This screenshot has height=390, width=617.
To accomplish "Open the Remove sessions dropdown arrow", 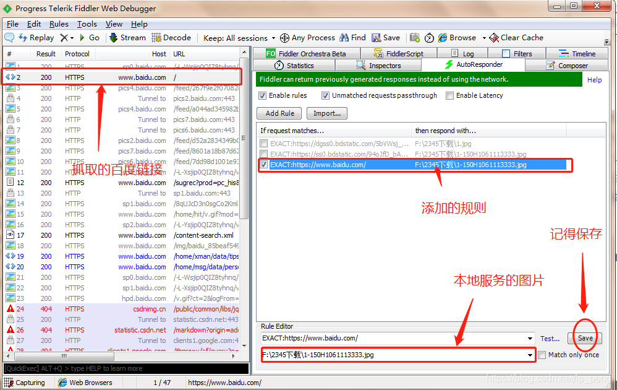I will pyautogui.click(x=72, y=38).
